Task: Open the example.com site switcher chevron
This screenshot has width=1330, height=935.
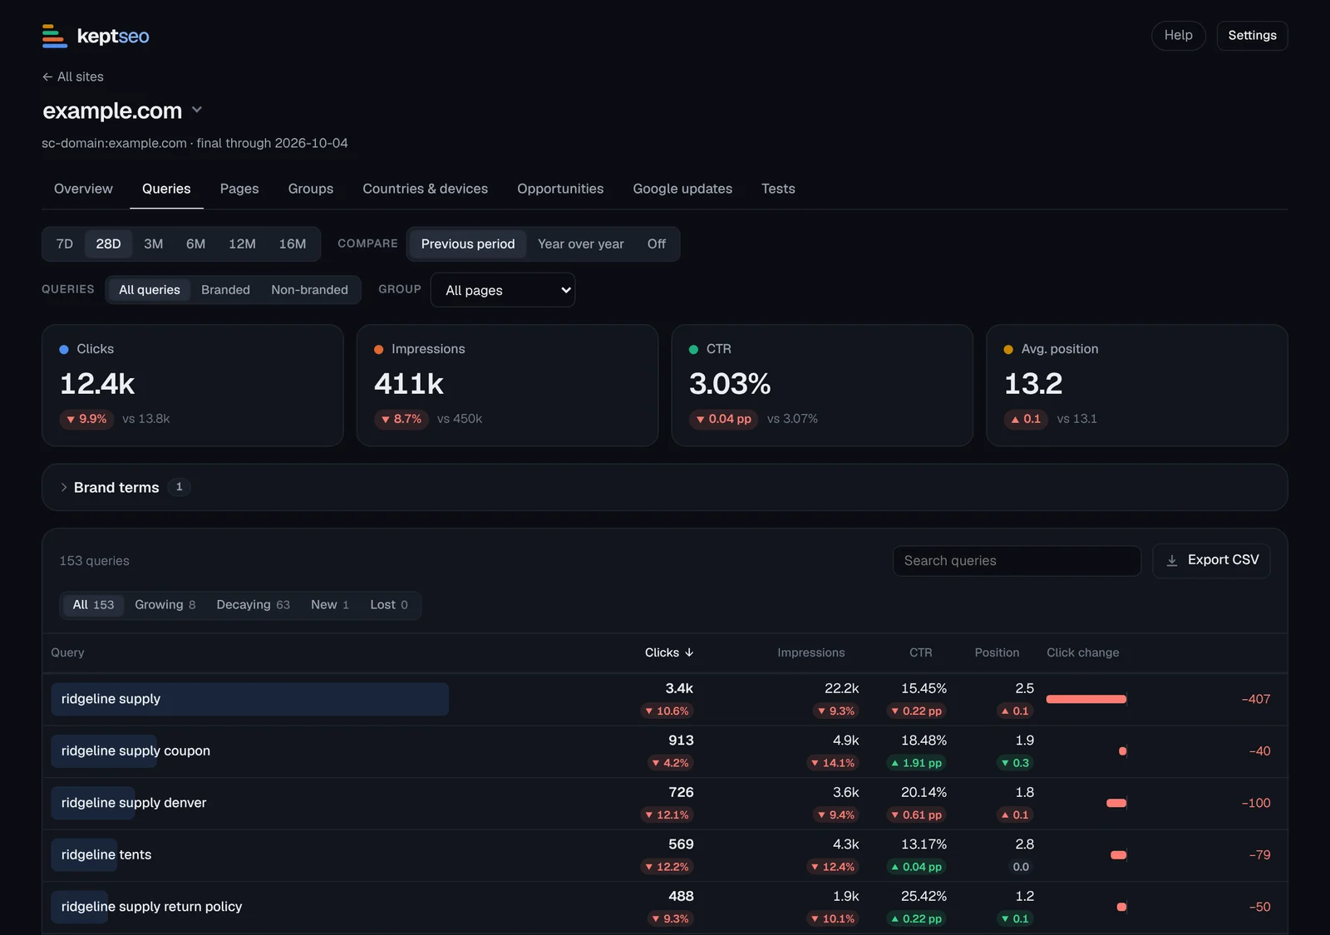Action: click(x=197, y=110)
